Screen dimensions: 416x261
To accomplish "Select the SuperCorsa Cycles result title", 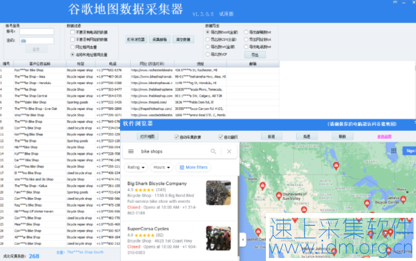I will point(148,229).
